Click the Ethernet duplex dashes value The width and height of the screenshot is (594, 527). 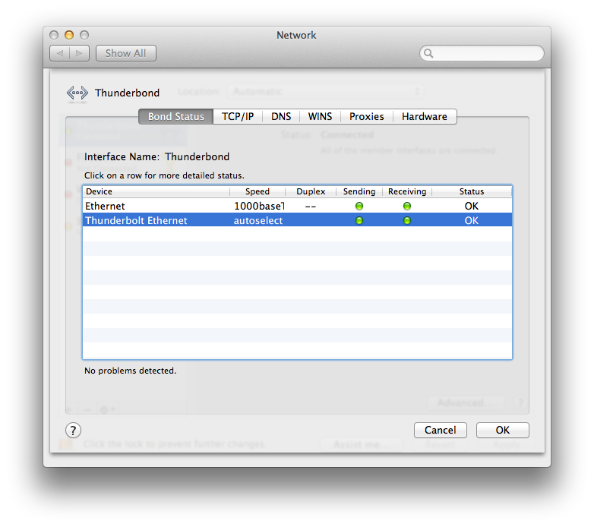(311, 207)
